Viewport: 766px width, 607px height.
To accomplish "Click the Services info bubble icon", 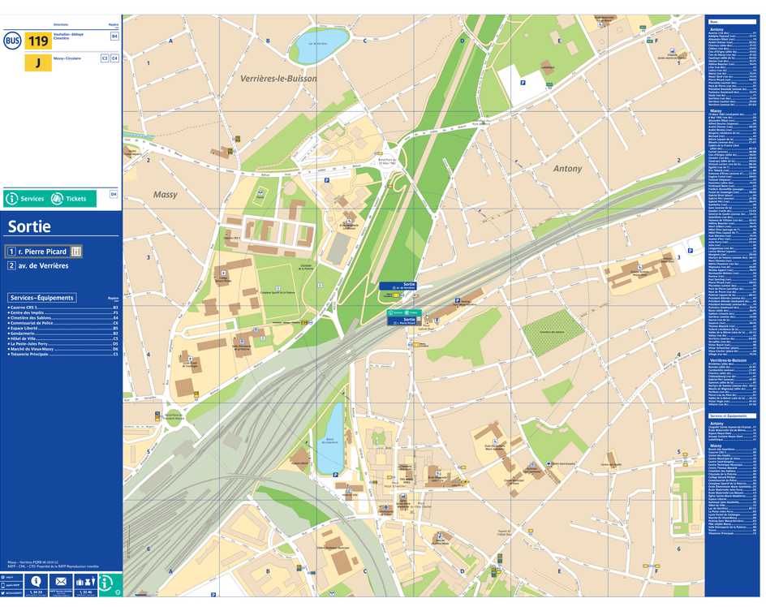I will (x=12, y=199).
